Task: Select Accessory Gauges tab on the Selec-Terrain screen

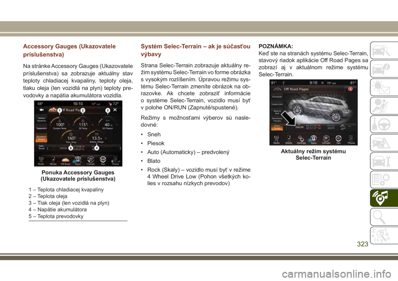Action: coord(277,119)
